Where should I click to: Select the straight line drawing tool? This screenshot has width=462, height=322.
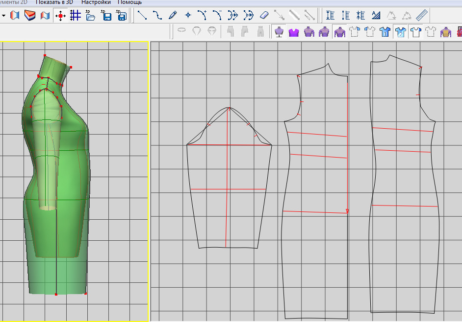point(142,15)
